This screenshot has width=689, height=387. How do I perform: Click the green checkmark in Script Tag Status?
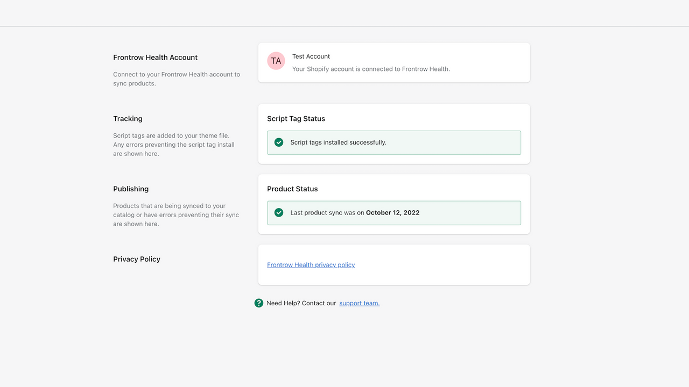coord(278,142)
